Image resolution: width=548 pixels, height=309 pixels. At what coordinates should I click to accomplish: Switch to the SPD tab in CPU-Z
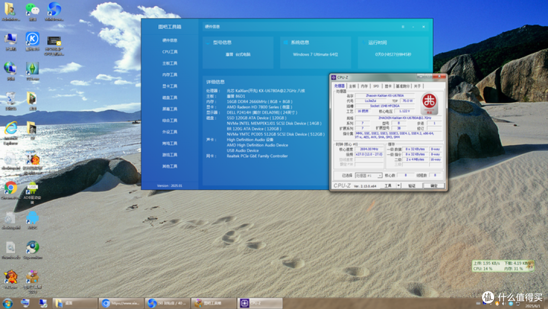376,86
